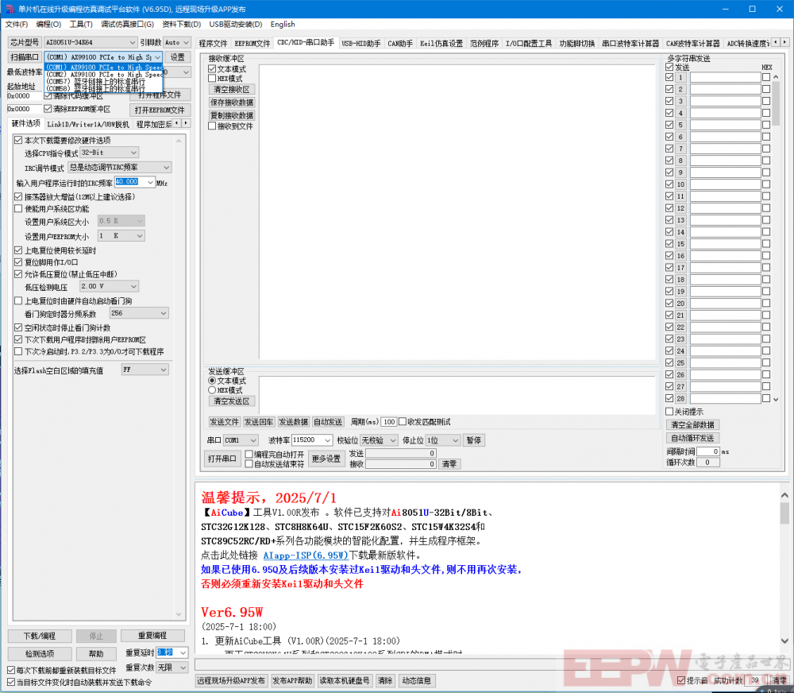Toggle receive buffer 文本模式 checkbox

point(212,69)
